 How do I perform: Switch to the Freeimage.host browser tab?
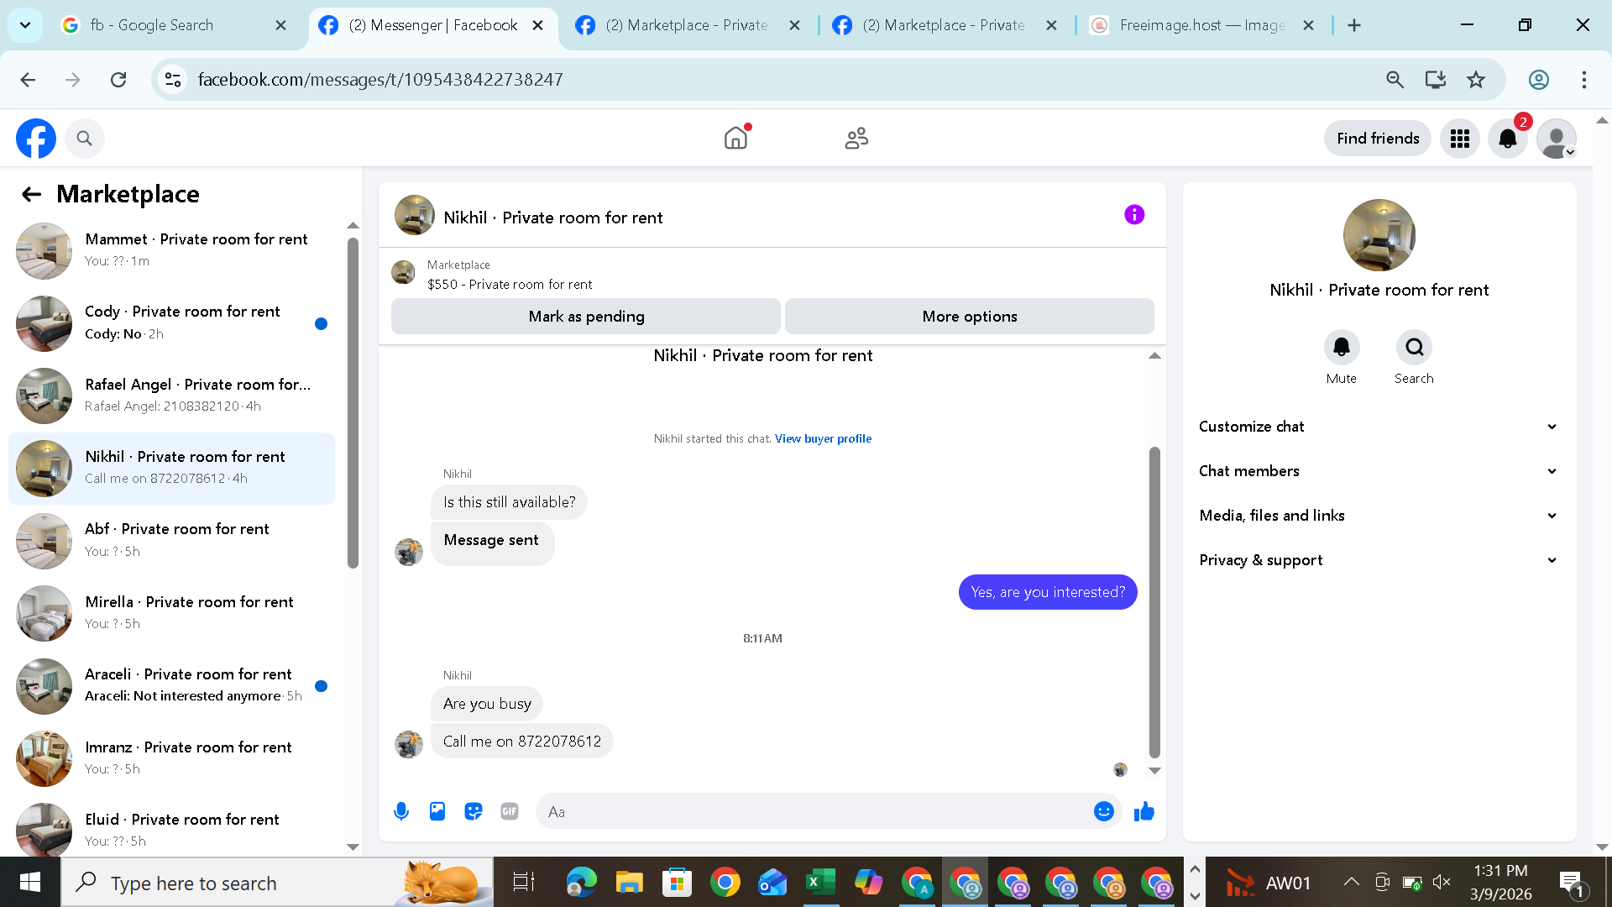[x=1201, y=25]
